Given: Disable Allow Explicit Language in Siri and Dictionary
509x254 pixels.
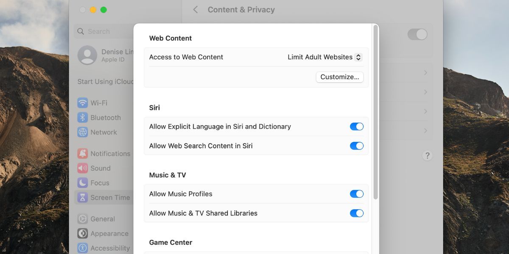Looking at the screenshot, I should point(356,127).
